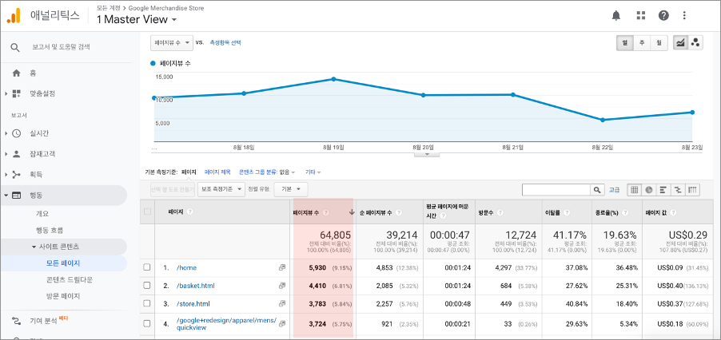
Task: Click help icon beside 방문수 header
Action: pyautogui.click(x=500, y=212)
